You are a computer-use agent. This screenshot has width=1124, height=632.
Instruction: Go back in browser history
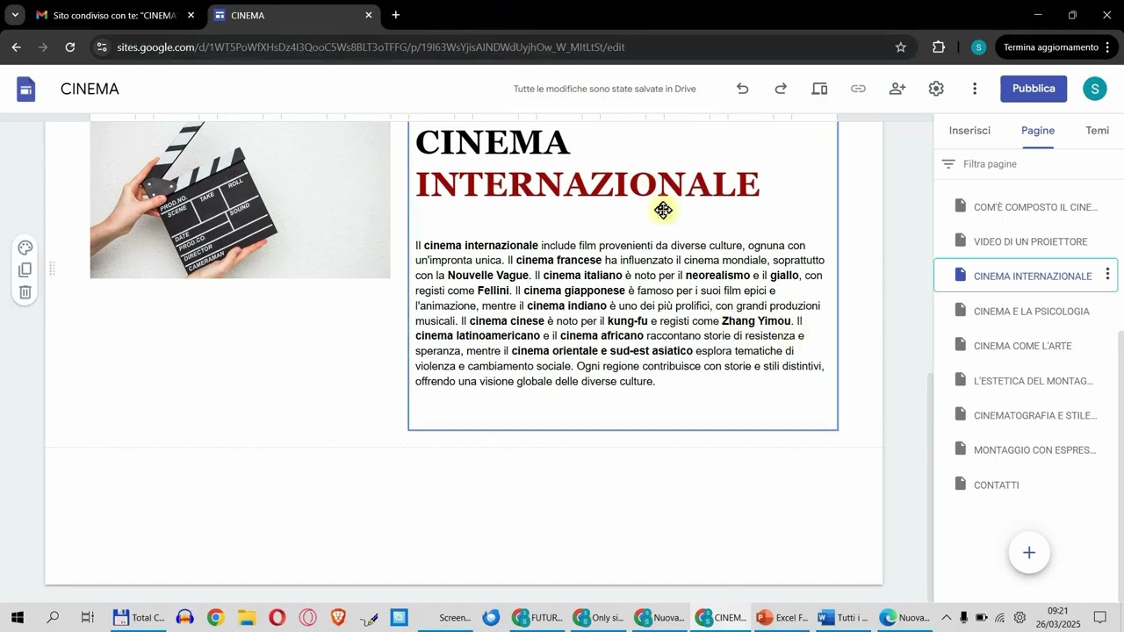pyautogui.click(x=17, y=47)
